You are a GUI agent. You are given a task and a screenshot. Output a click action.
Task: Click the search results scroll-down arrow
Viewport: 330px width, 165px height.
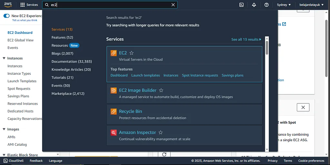click(267, 150)
